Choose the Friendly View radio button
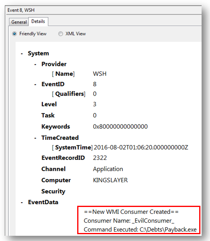The width and height of the screenshot is (210, 241). 14,34
